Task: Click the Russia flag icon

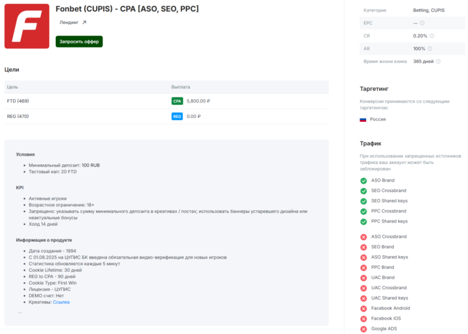Action: (363, 120)
